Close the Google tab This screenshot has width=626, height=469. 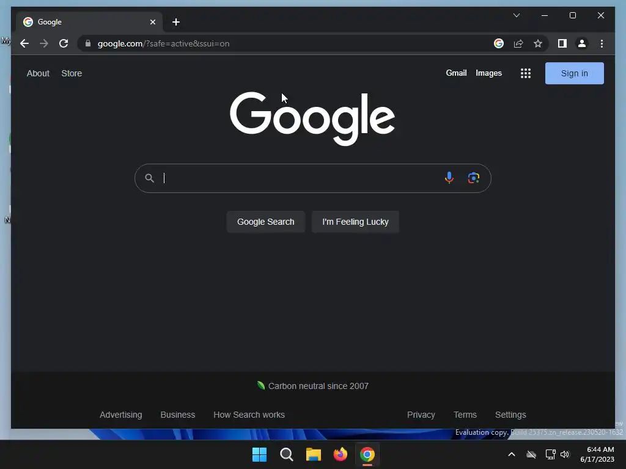click(152, 22)
